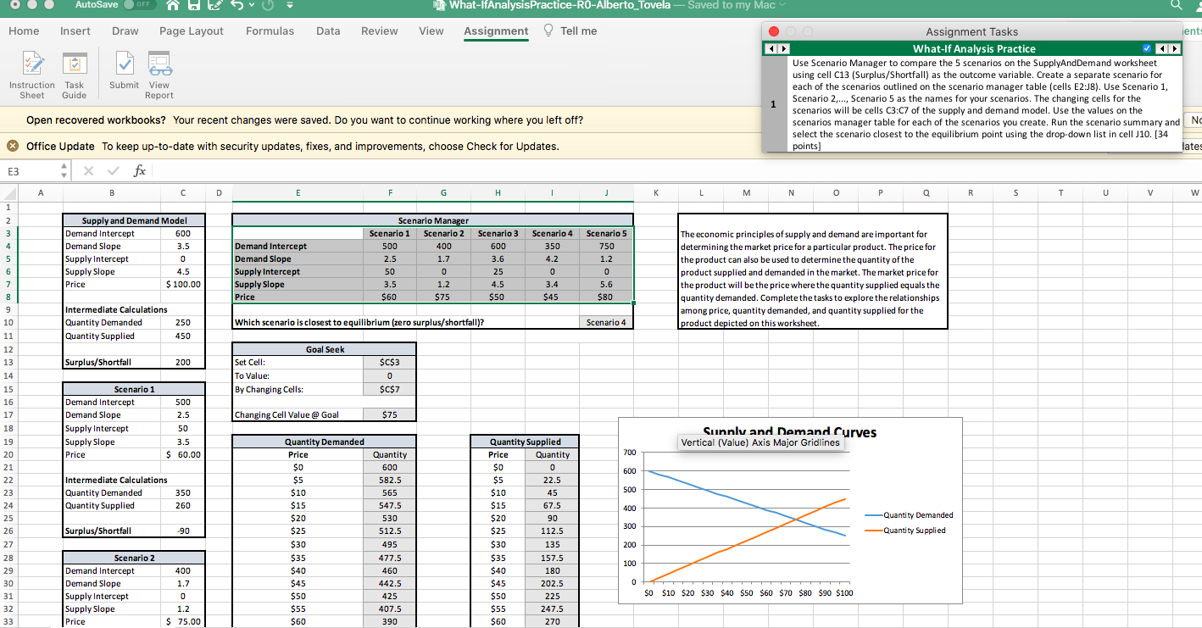Open the Review tab
Image resolution: width=1202 pixels, height=628 pixels.
380,31
